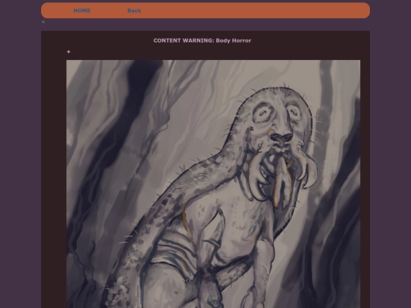Click the small '<' previous arrow

pos(43,22)
